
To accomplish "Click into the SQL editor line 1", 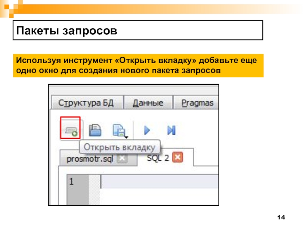I will pos(159,182).
